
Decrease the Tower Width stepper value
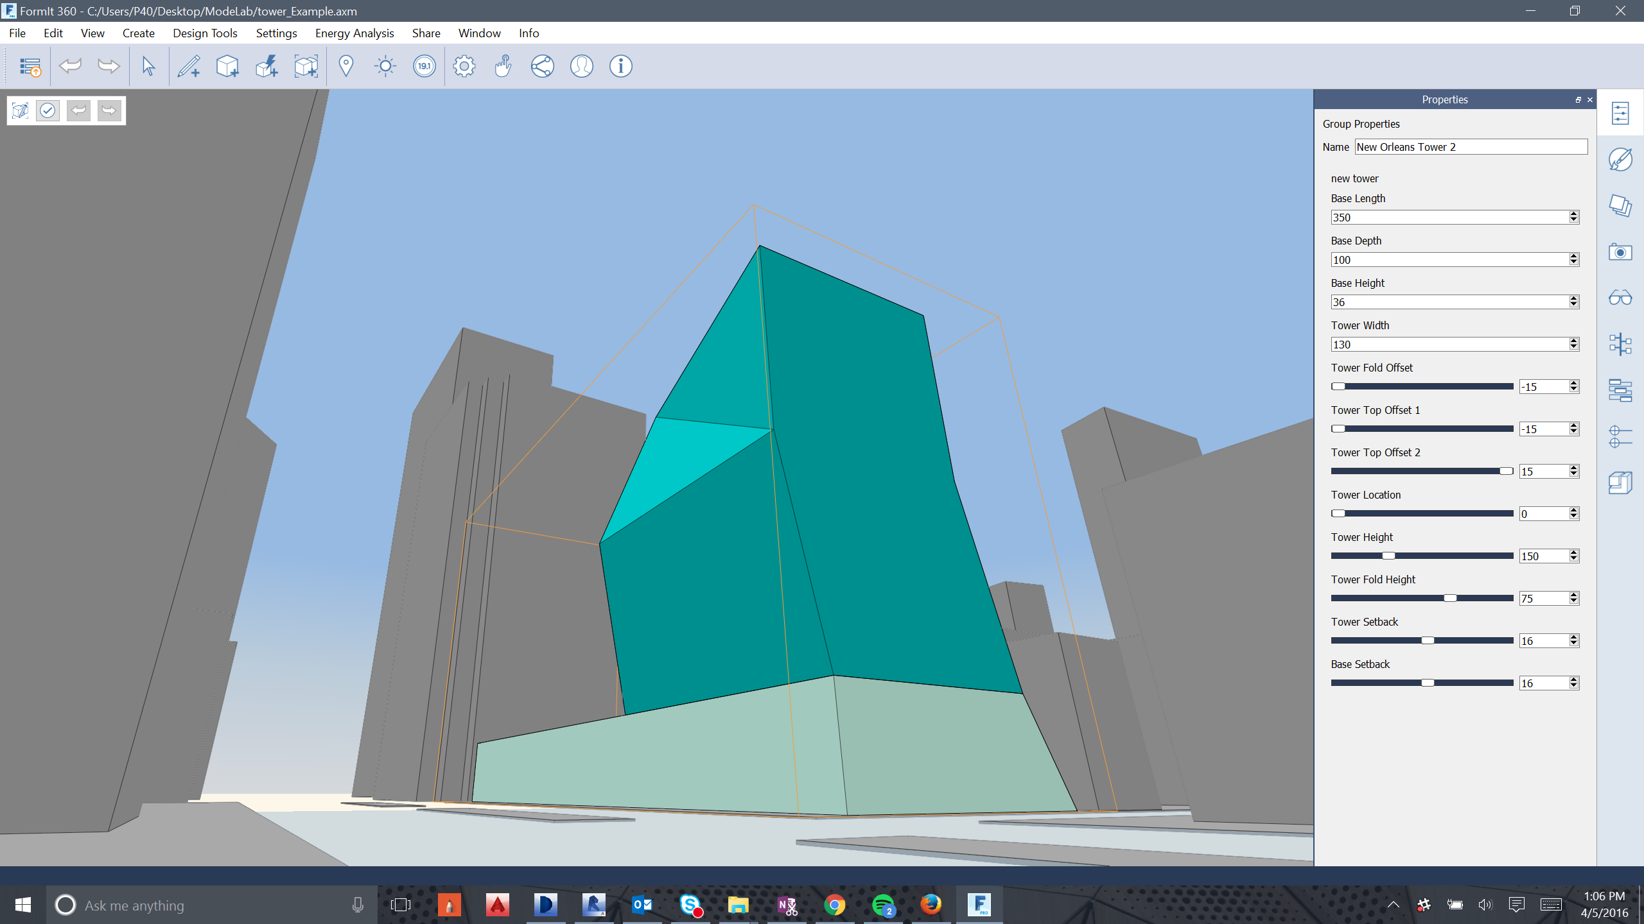(x=1573, y=348)
